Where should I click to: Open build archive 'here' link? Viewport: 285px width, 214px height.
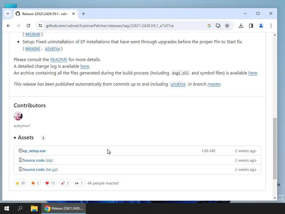click(253, 73)
